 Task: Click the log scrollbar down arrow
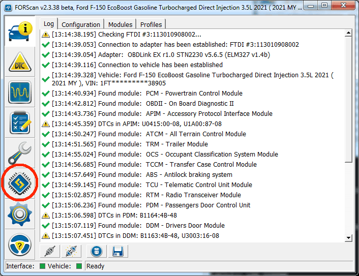point(348,238)
